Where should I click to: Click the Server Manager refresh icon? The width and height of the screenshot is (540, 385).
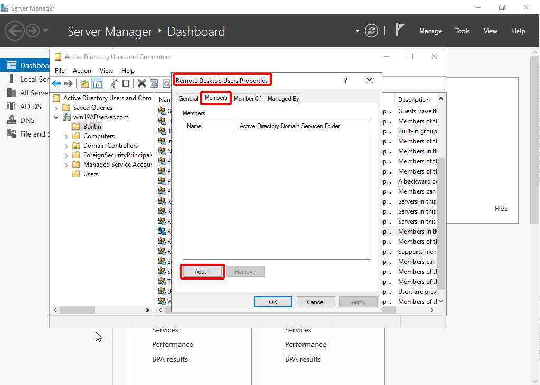tap(372, 31)
